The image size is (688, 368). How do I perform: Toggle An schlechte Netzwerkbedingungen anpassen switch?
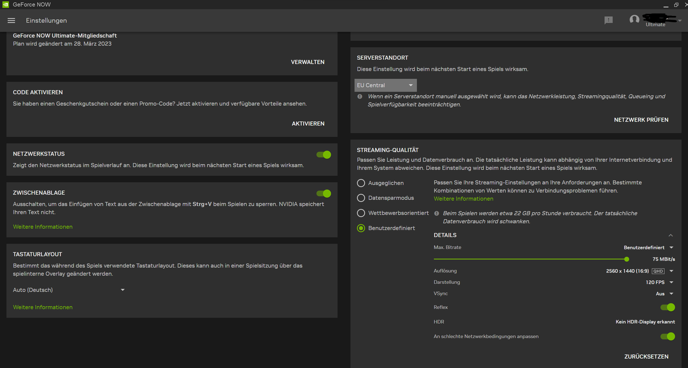pos(668,337)
